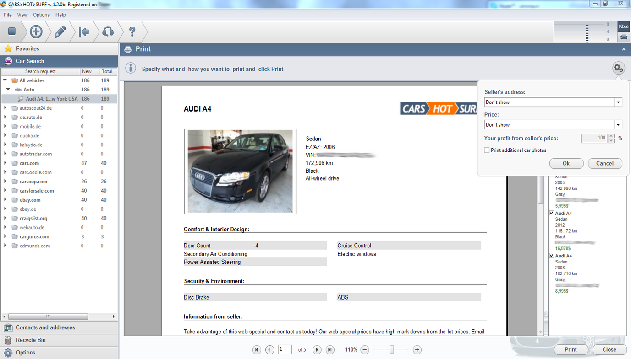The image size is (631, 359).
Task: Expand cars.com tree node
Action: coord(5,163)
